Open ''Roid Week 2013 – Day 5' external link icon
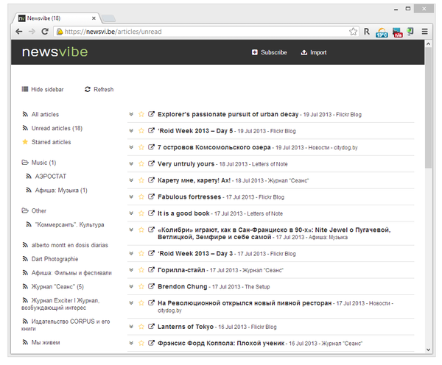 tap(151, 131)
